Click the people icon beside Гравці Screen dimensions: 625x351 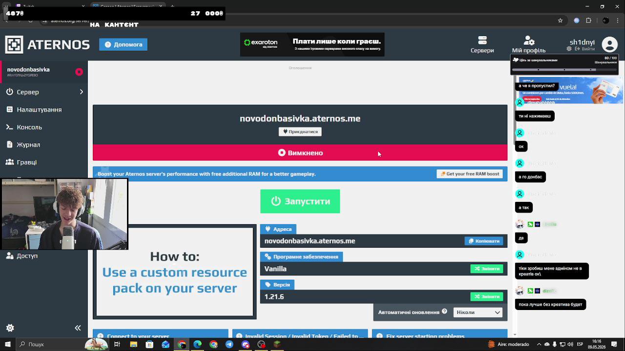(10, 162)
